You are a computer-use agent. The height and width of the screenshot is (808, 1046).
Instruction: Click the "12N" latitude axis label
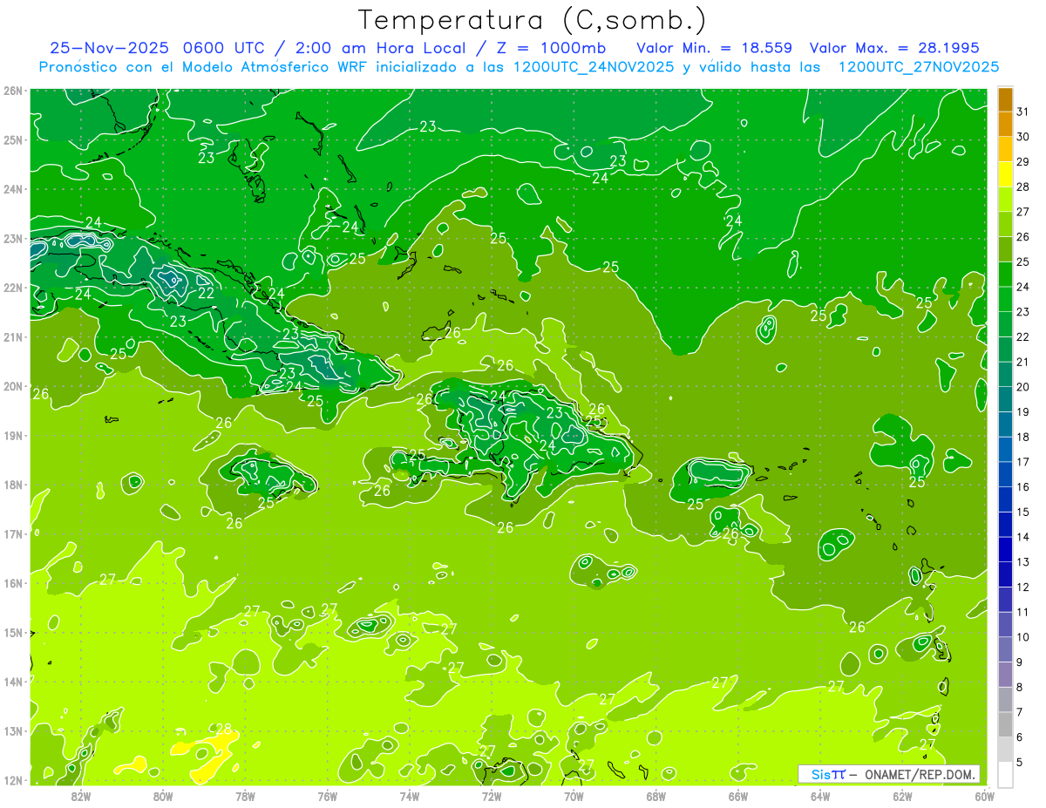(x=12, y=780)
